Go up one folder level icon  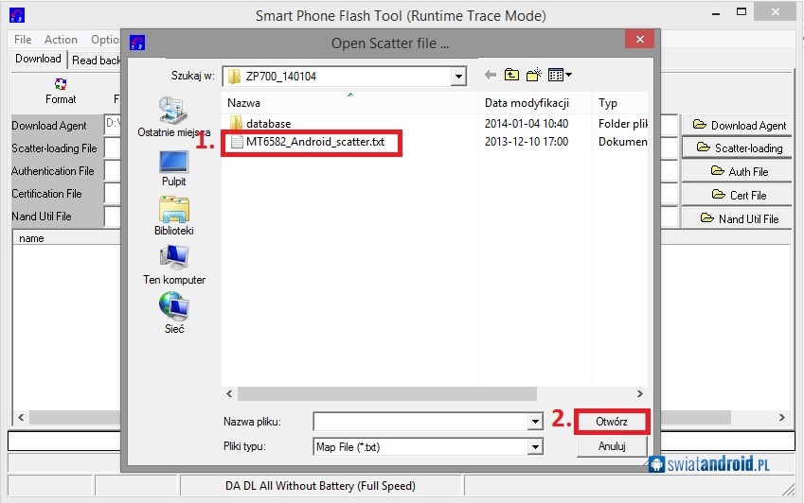pyautogui.click(x=511, y=76)
